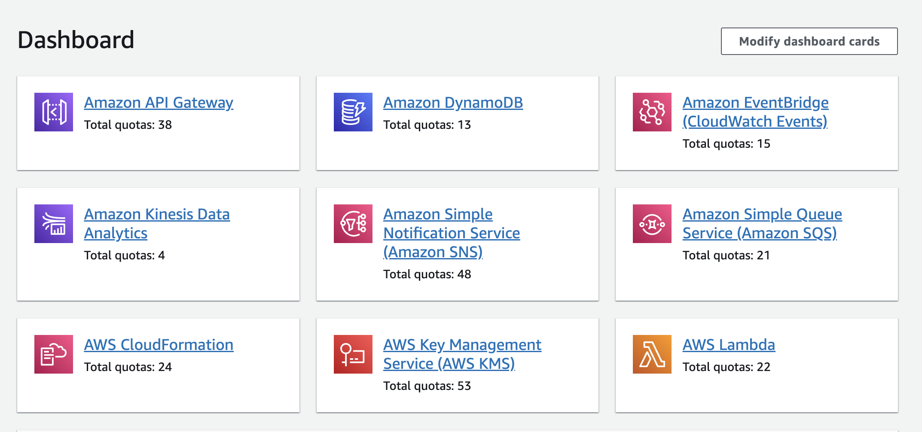Click the Amazon SNS service icon
The height and width of the screenshot is (432, 922).
pyautogui.click(x=353, y=224)
